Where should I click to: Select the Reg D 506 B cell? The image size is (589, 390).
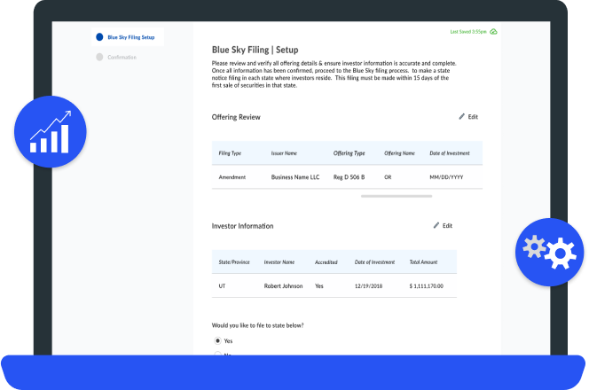click(349, 177)
